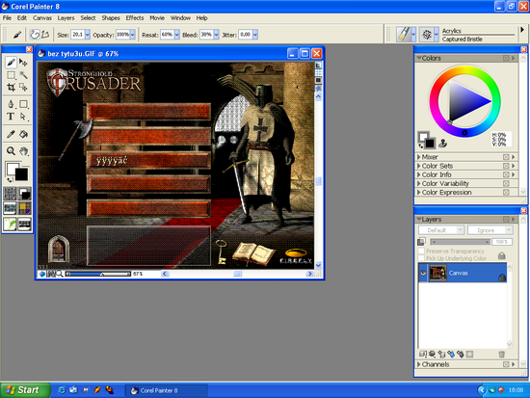Viewport: 530px width, 398px height.
Task: Swap main and additional colors in toolbox
Action: coord(10,179)
